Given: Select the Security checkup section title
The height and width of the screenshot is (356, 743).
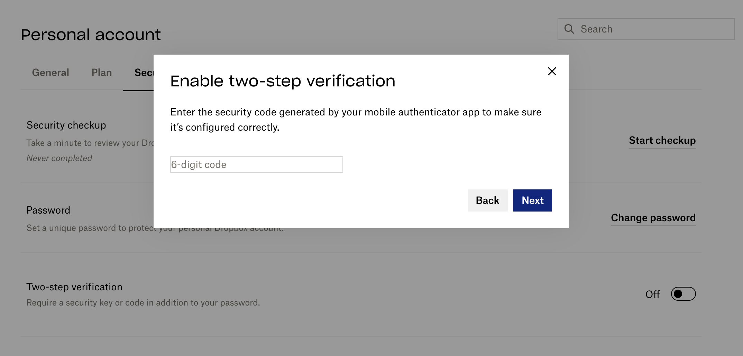Looking at the screenshot, I should (66, 125).
